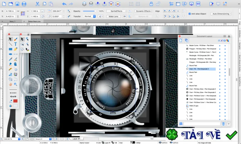Click the Print icon in top toolbar
This screenshot has width=241, height=144.
click(x=24, y=4)
